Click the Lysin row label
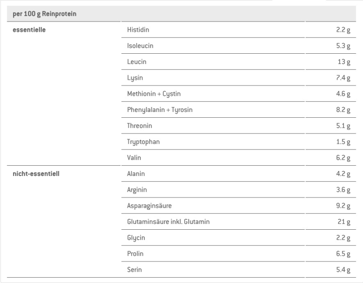The height and width of the screenshot is (283, 363). (x=135, y=78)
